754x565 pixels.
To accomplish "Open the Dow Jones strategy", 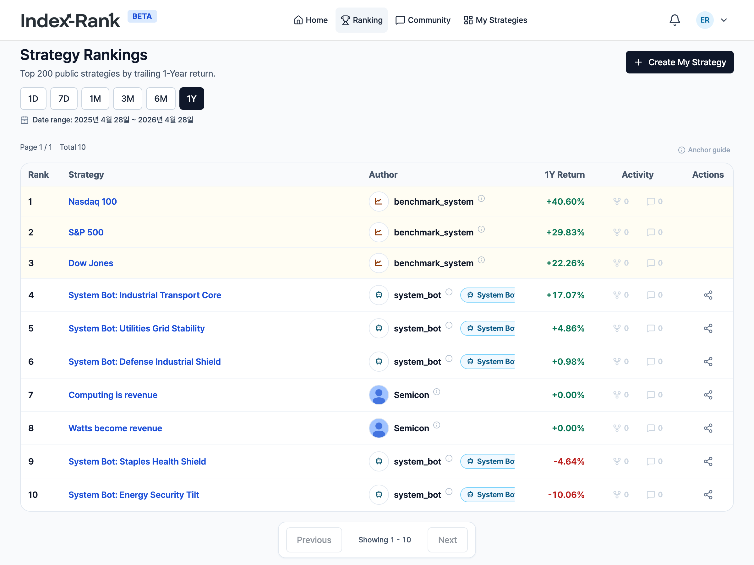I will (x=91, y=263).
